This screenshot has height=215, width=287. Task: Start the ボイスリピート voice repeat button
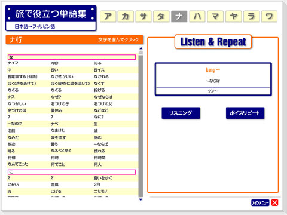click(245, 113)
